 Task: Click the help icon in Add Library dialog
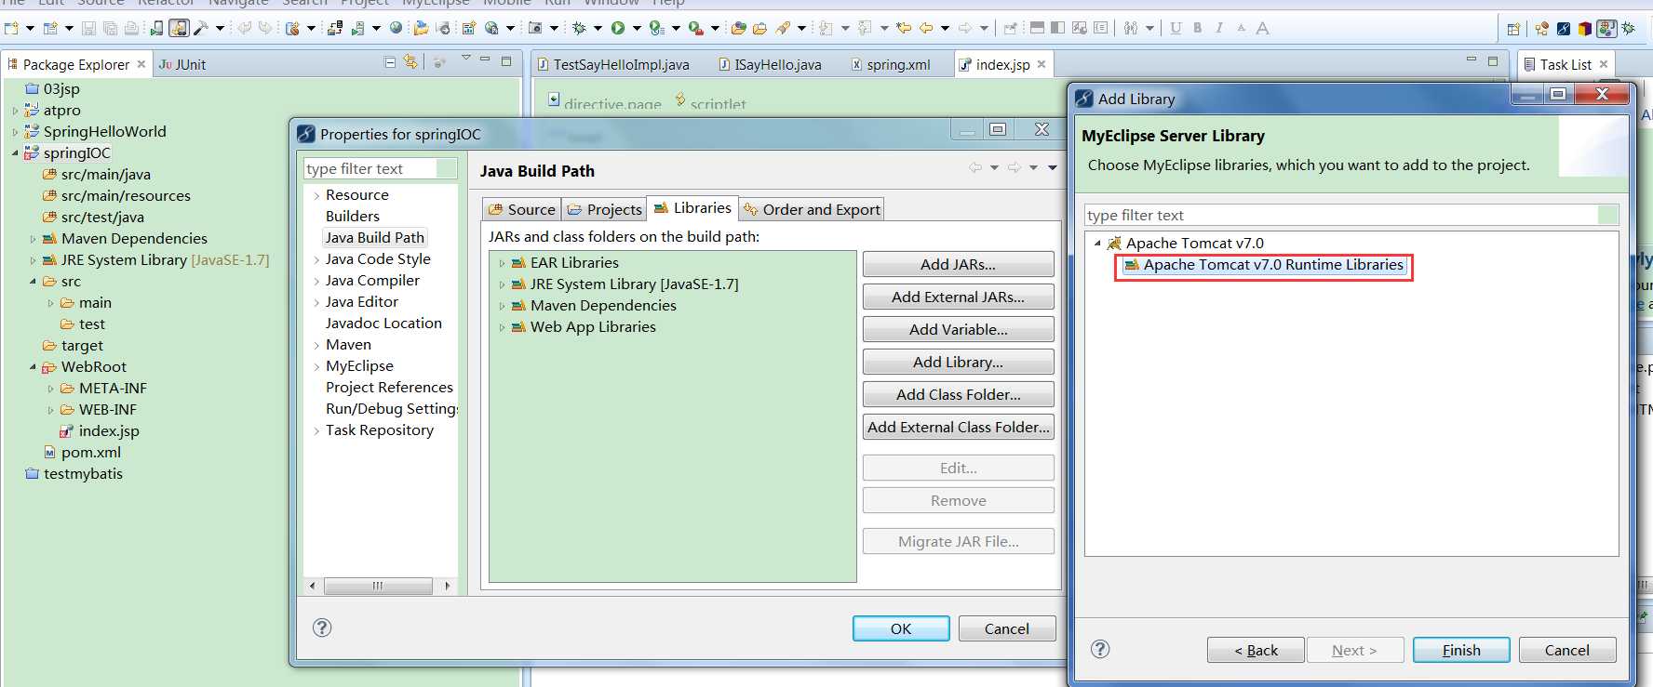[1100, 649]
